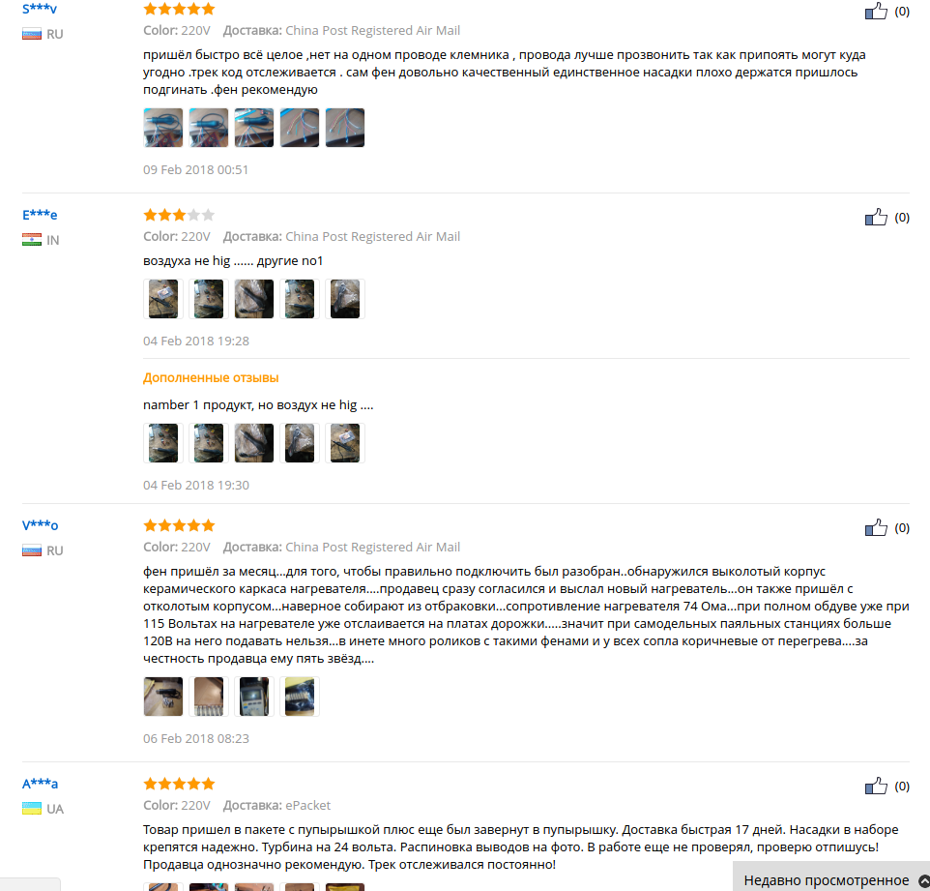Click the five-star rating of A***a
930x891 pixels.
[x=179, y=784]
